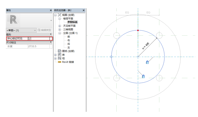The image size is (198, 117).
Task: Collapse the 尺寸标注 section
Action: click(51, 42)
